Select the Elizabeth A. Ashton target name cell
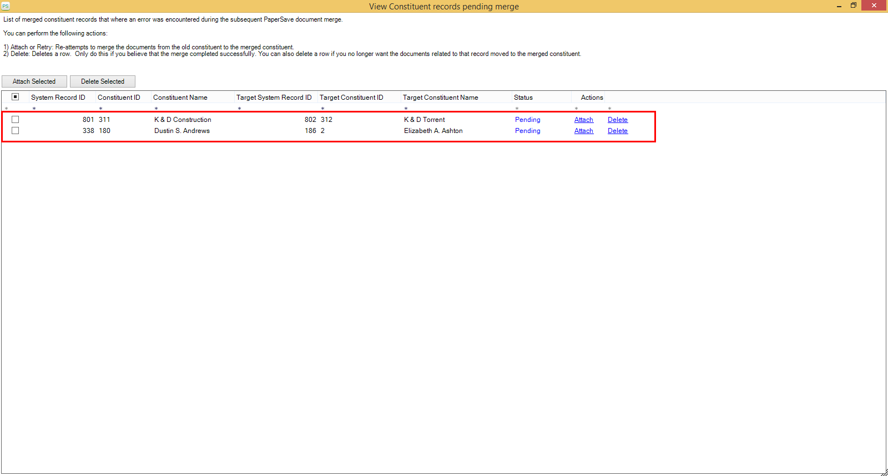Image resolution: width=888 pixels, height=476 pixels. (x=433, y=131)
